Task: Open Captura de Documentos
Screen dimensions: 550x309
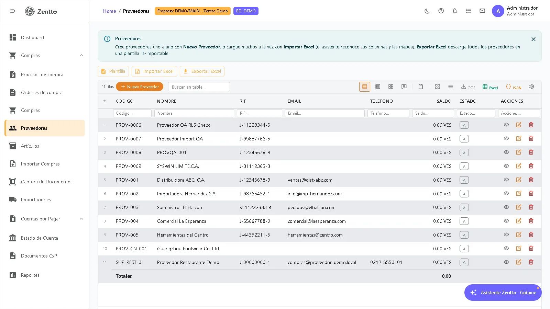Action: [x=45, y=182]
